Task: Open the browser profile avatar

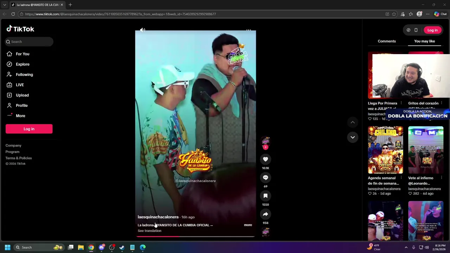Action: [419, 14]
